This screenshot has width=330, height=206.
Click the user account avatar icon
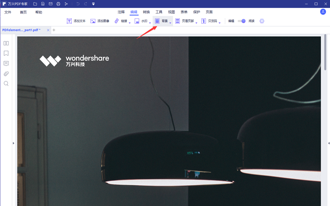click(323, 12)
